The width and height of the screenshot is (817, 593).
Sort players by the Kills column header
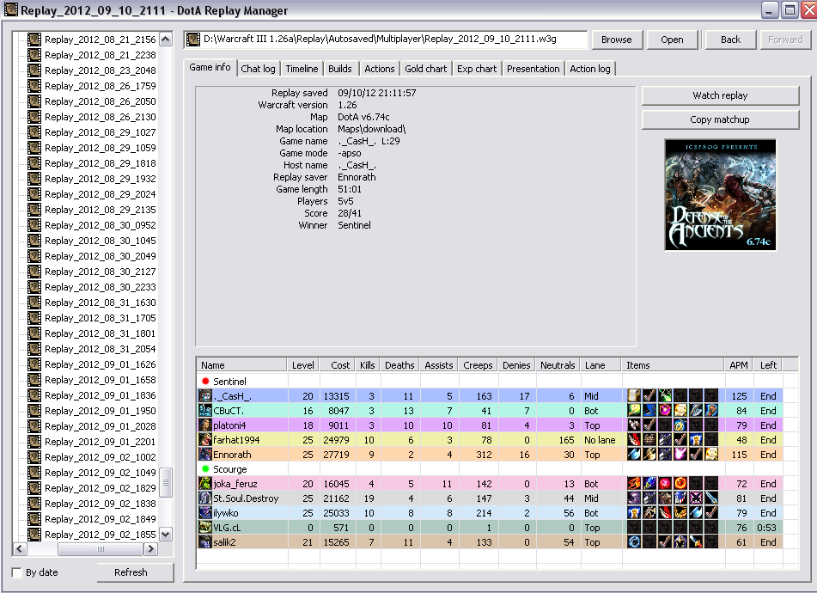pyautogui.click(x=368, y=365)
